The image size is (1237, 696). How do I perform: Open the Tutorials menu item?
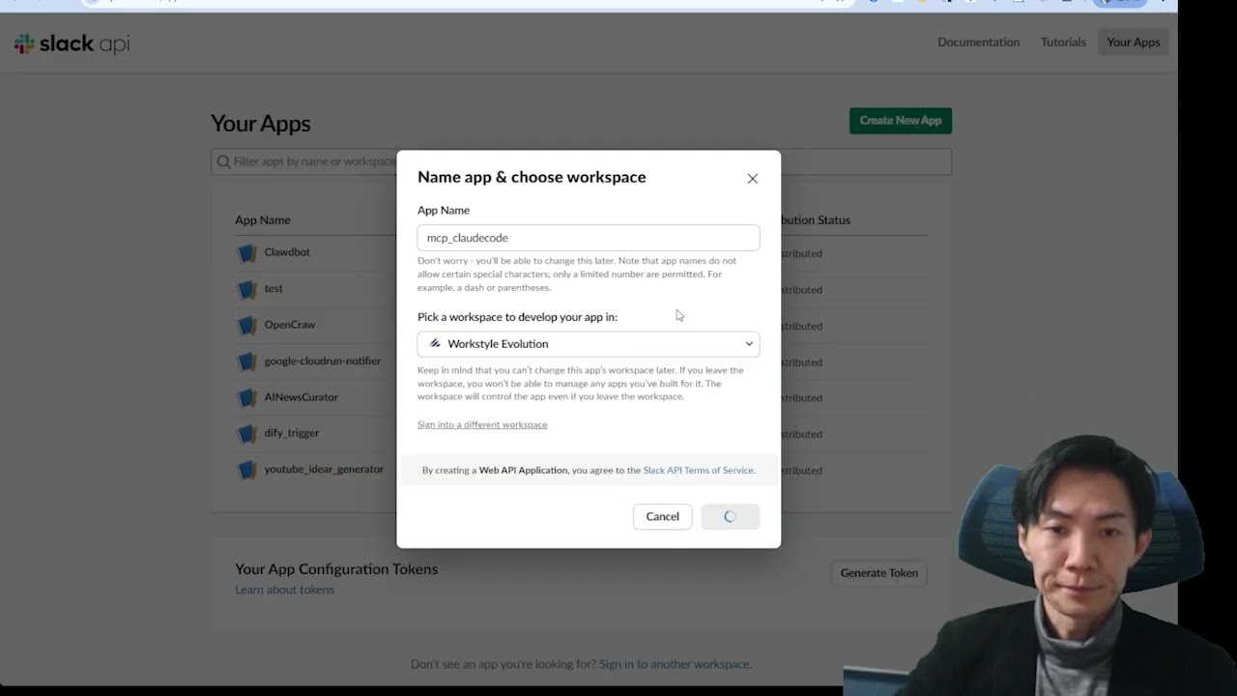coord(1063,42)
